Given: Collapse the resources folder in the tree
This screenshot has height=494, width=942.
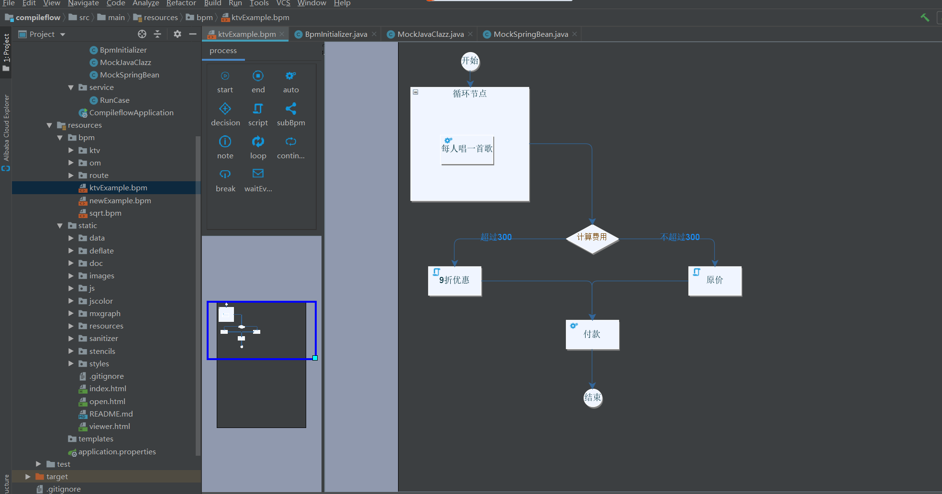Looking at the screenshot, I should [49, 125].
